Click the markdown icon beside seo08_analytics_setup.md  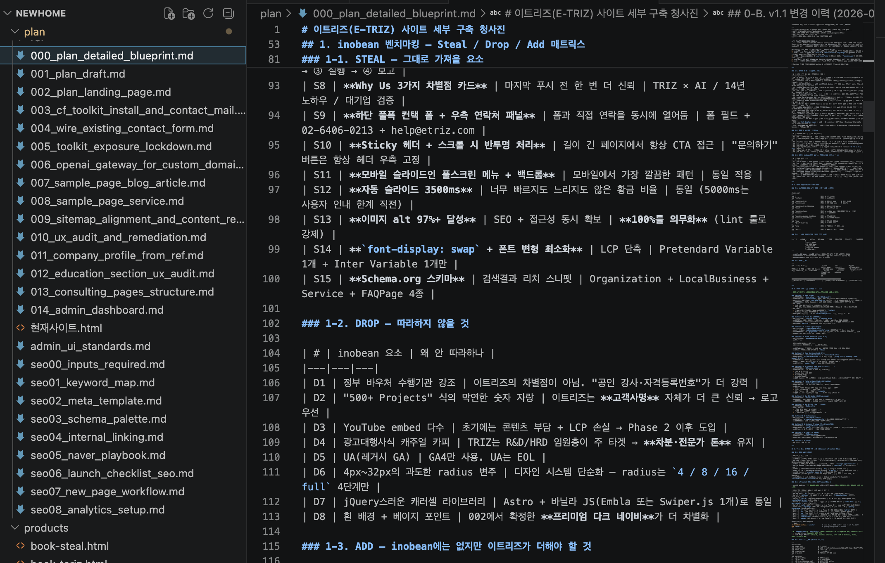tap(20, 509)
